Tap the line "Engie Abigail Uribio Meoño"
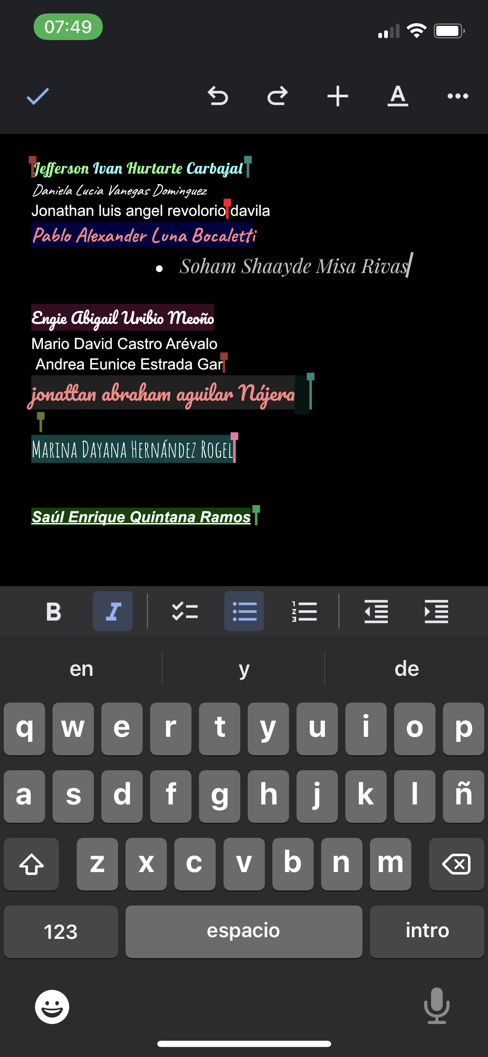 pyautogui.click(x=123, y=318)
